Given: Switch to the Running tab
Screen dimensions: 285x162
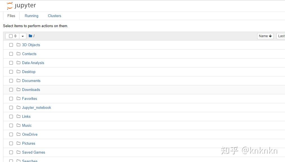Looking at the screenshot, I should point(31,16).
